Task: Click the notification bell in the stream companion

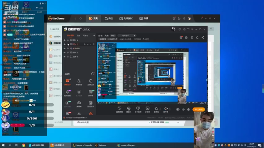Action: 197,37
